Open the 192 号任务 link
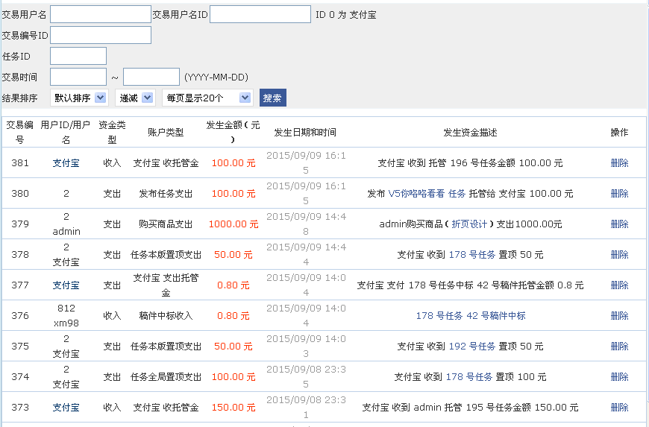The height and width of the screenshot is (427, 649). tap(472, 347)
